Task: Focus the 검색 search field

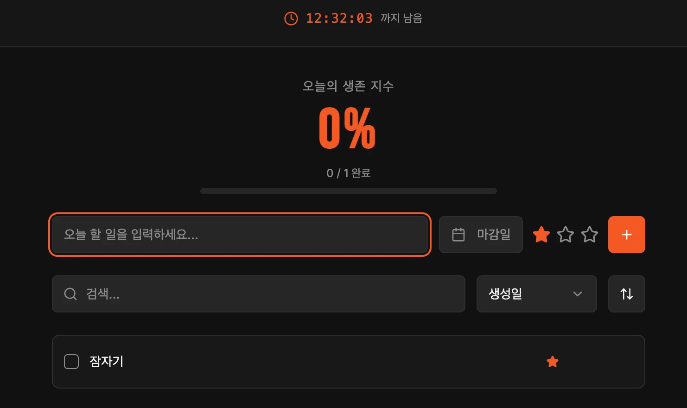Action: 259,294
